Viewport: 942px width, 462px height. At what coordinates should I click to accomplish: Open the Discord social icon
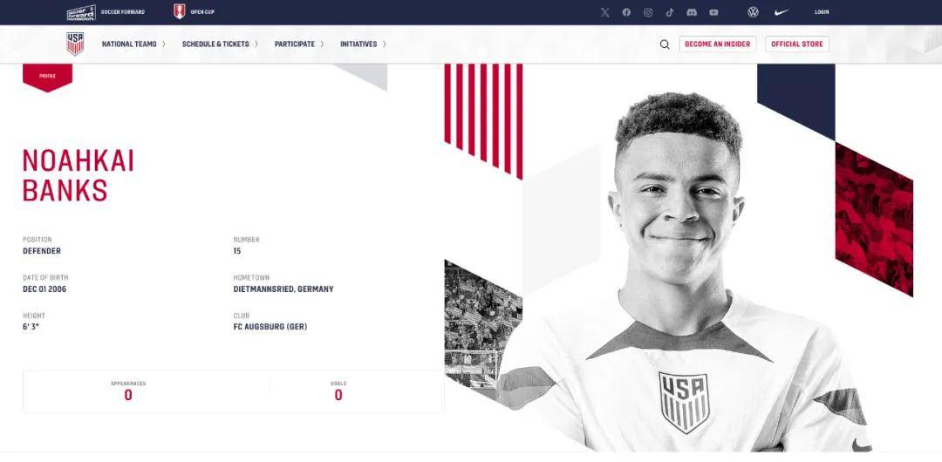click(692, 12)
